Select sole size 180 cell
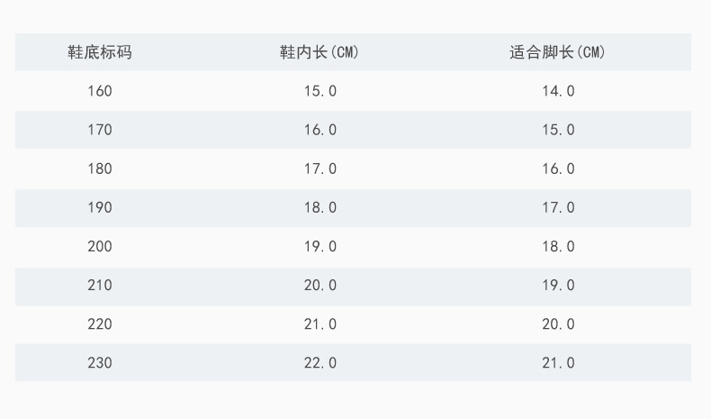711x419 pixels. tap(100, 169)
